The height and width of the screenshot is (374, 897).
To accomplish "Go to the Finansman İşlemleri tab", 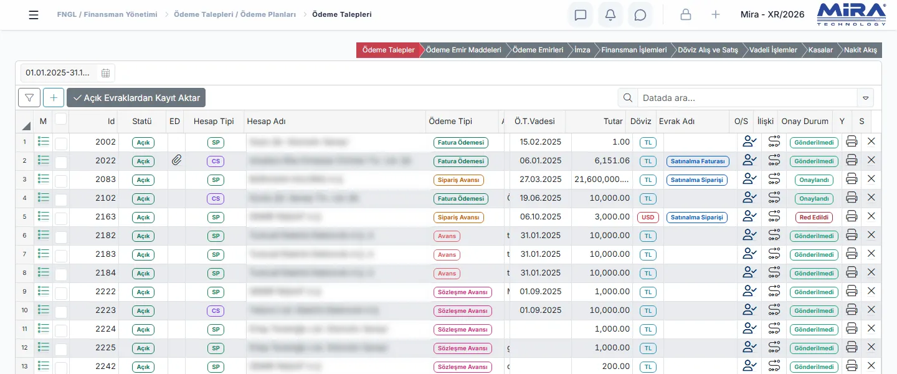I will tap(634, 50).
